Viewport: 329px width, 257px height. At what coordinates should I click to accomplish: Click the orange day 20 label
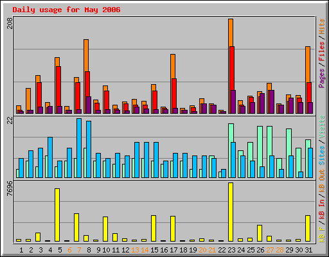tap(202, 250)
